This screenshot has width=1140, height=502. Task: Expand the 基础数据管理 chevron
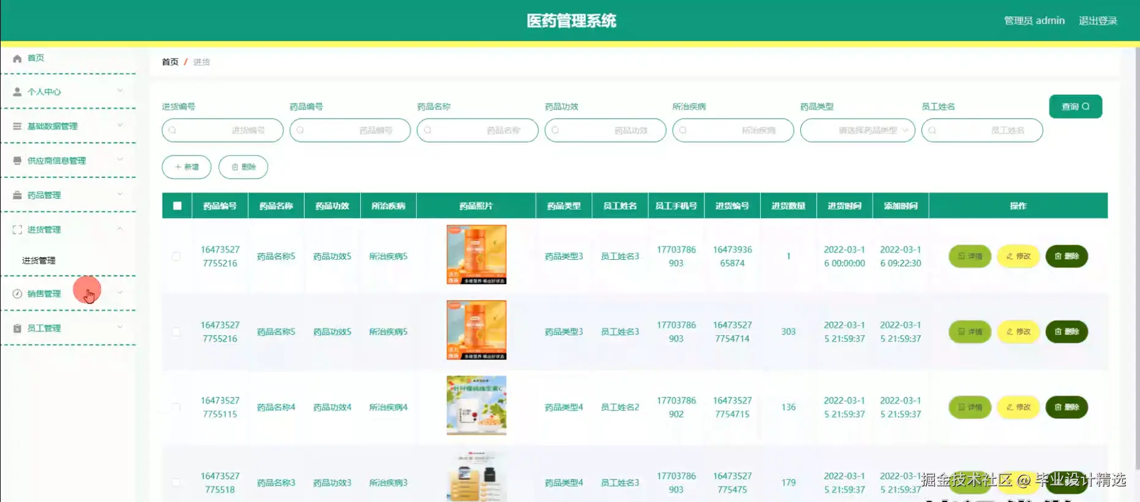[120, 125]
